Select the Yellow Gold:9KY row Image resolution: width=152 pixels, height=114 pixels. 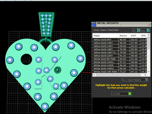pos(120,40)
